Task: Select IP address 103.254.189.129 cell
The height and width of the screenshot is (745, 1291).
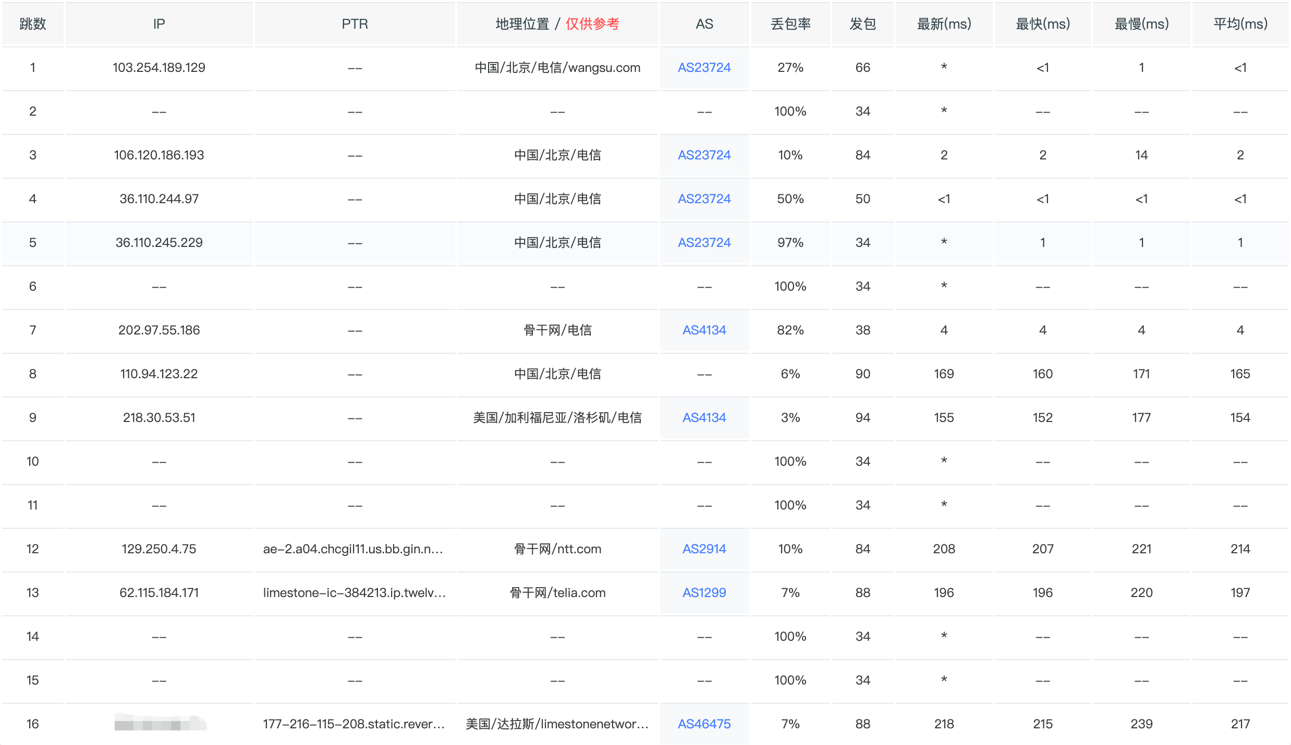Action: click(x=159, y=68)
